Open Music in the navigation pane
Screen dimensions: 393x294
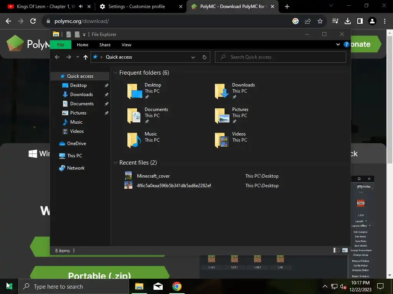76,122
